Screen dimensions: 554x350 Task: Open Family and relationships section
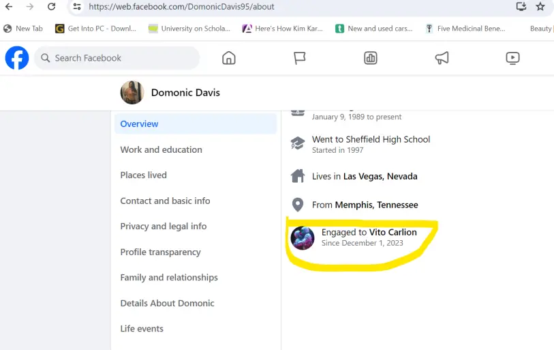(x=169, y=278)
